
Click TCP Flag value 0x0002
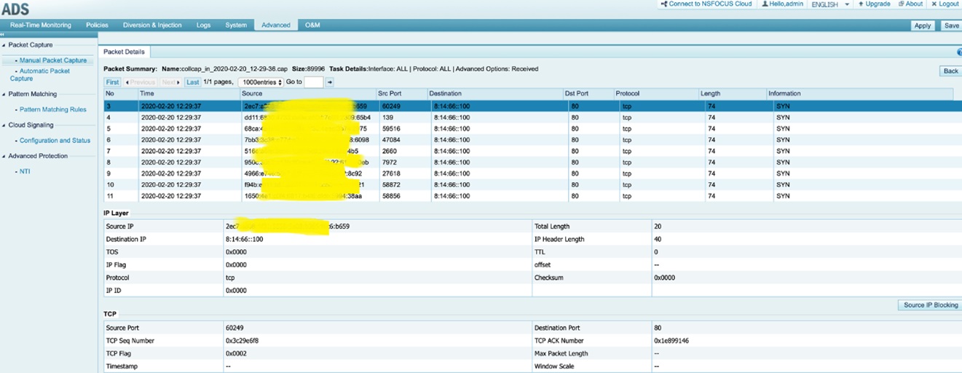pos(237,353)
